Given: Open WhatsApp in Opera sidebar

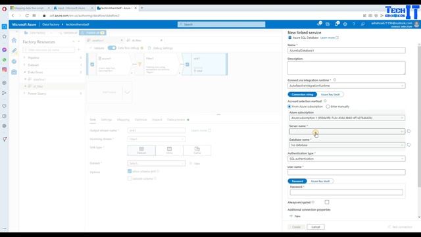Looking at the screenshot, I should [5, 60].
